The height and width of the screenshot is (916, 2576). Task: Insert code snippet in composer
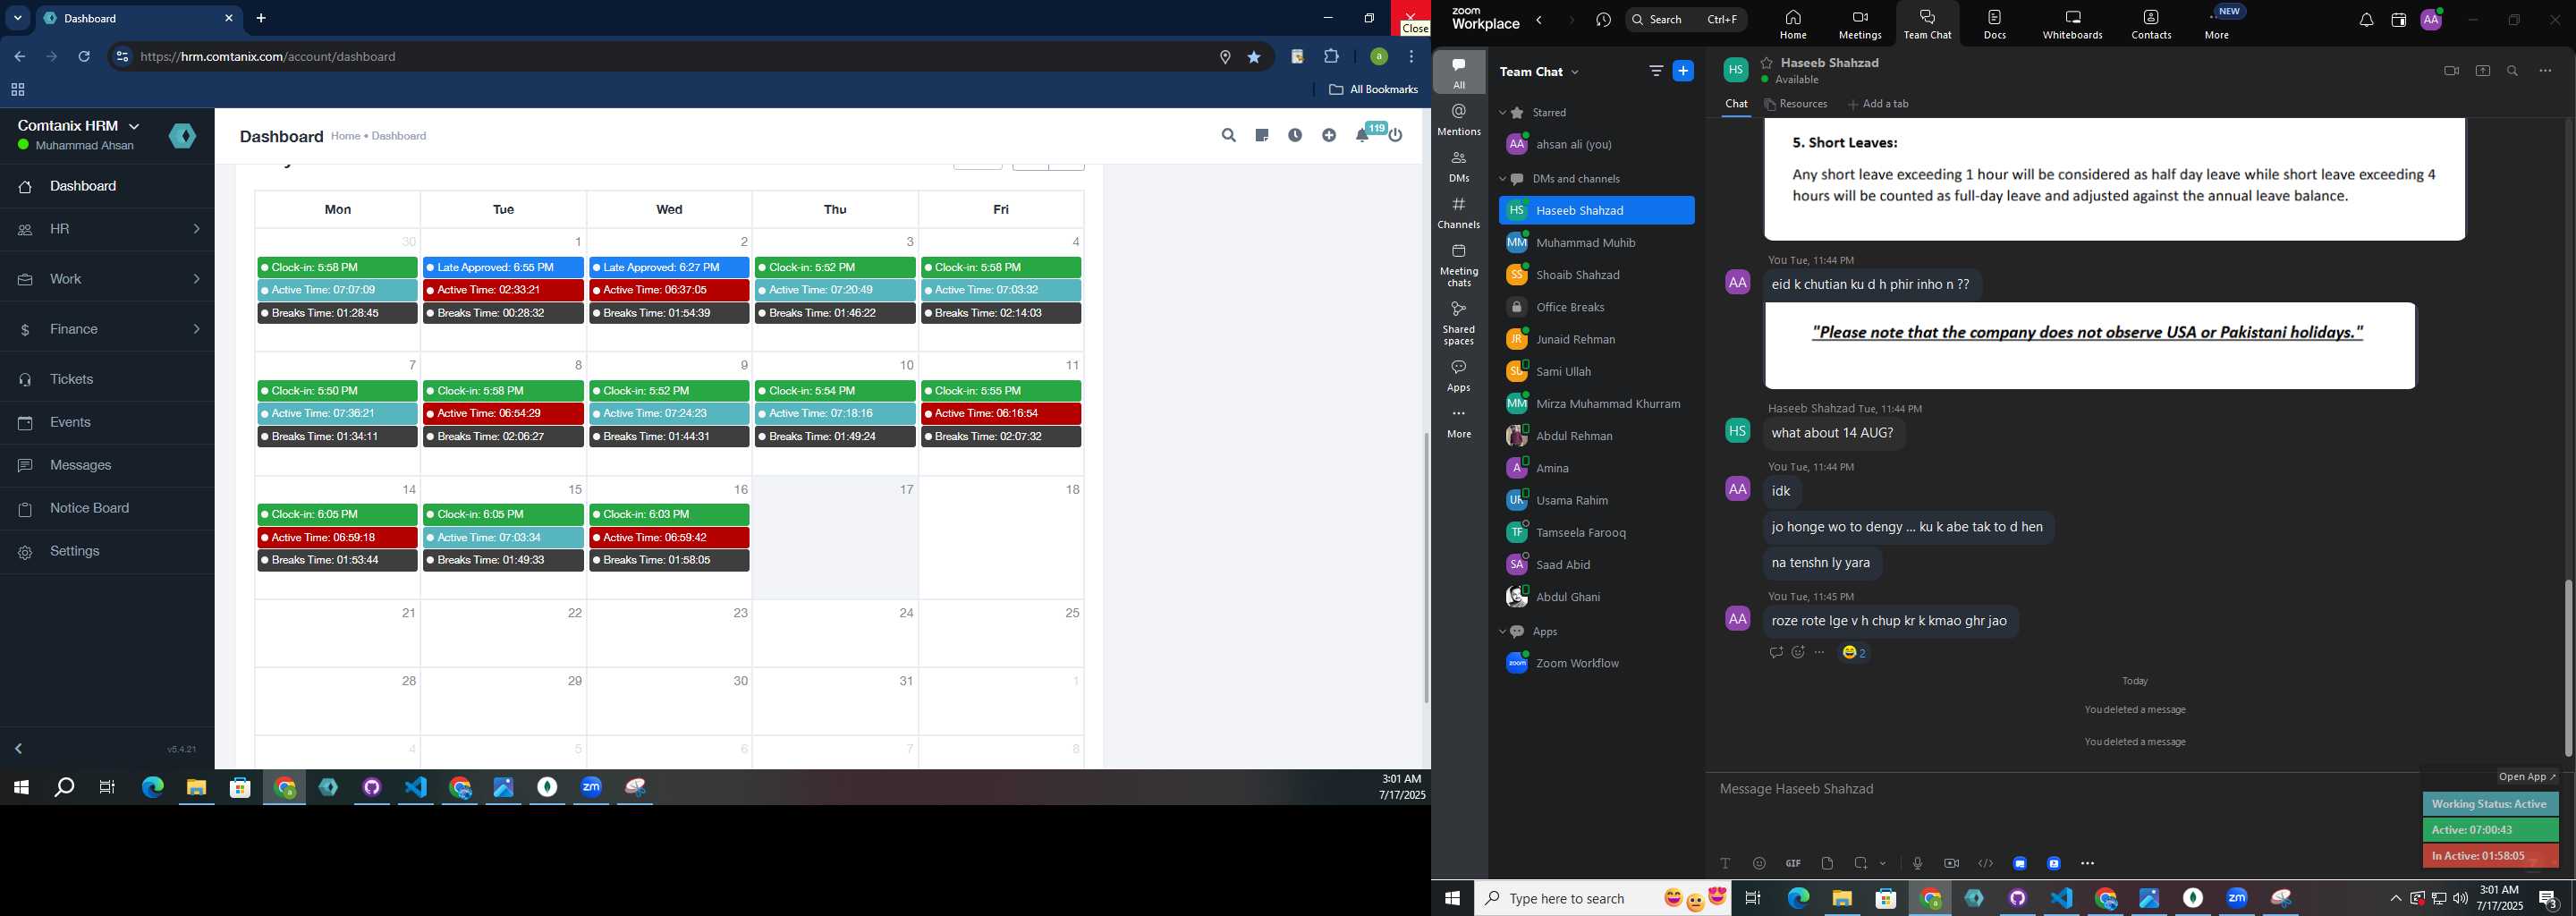(x=1986, y=863)
